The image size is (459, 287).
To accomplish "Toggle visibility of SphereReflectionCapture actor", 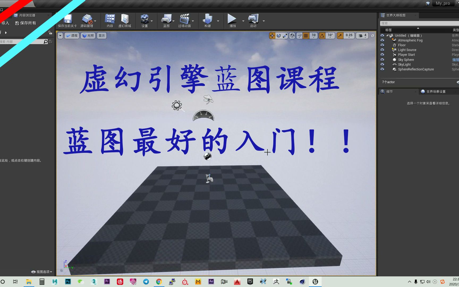I will pyautogui.click(x=382, y=69).
